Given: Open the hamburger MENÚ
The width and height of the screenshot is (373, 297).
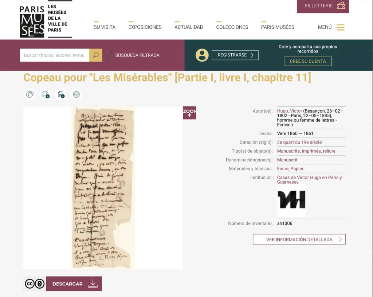Looking at the screenshot, I should [x=331, y=27].
